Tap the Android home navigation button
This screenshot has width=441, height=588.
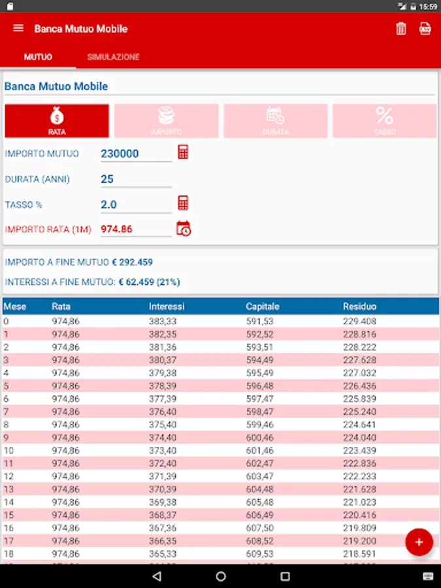point(221,576)
